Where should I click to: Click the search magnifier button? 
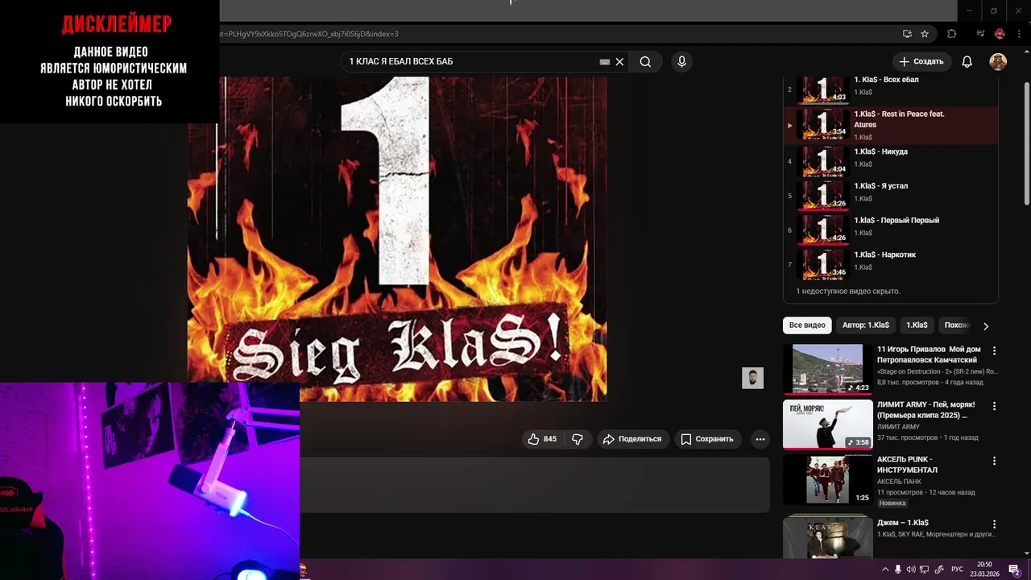click(x=645, y=62)
